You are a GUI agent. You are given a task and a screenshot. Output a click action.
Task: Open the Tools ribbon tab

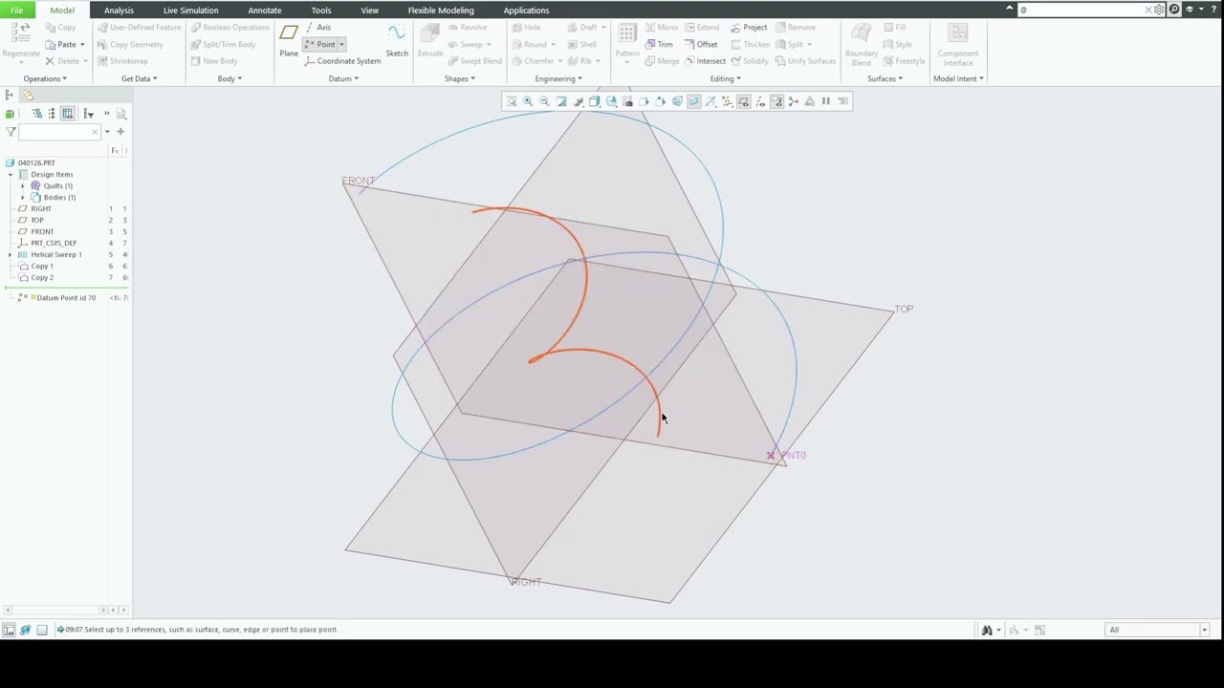coord(321,11)
